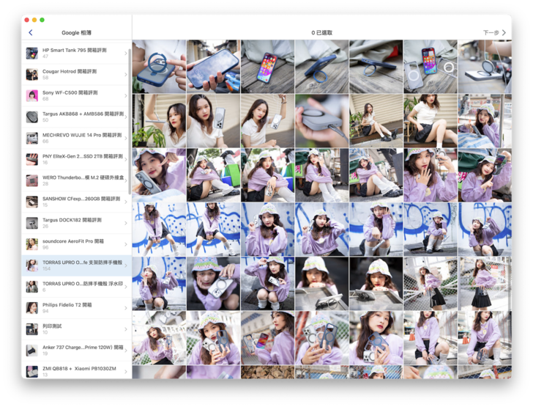Click the Targus DOCK182 album thumbnail icon

32,223
